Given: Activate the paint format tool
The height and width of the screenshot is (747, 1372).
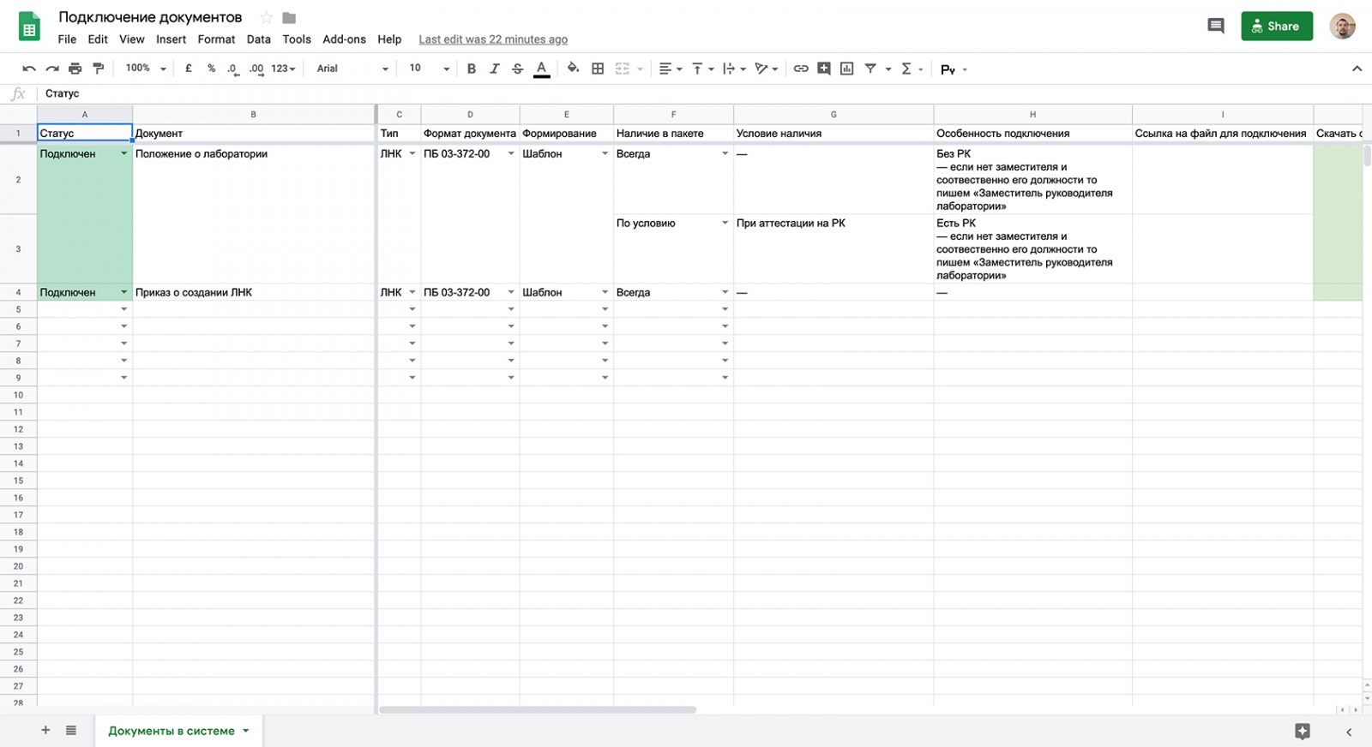Looking at the screenshot, I should (99, 69).
